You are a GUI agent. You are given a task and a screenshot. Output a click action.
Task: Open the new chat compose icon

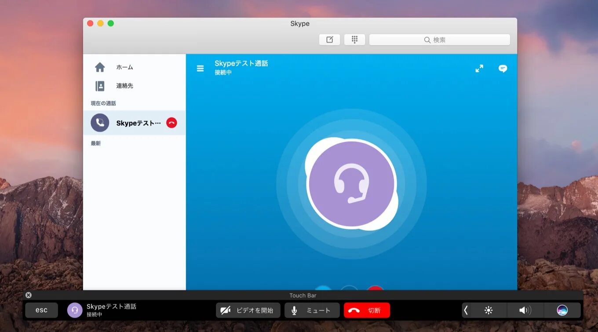[329, 40]
